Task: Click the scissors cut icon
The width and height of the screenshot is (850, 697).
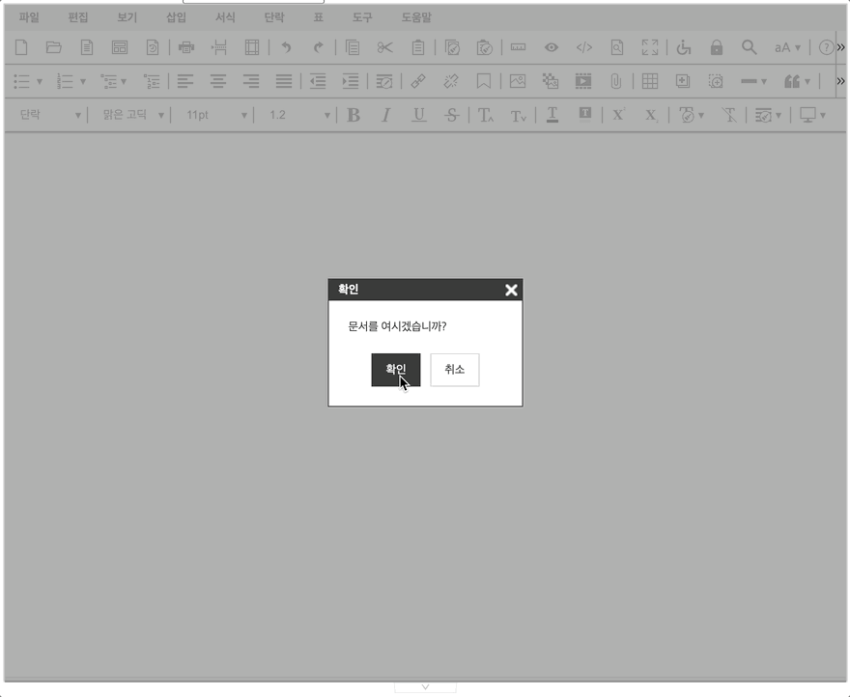Action: (x=384, y=47)
